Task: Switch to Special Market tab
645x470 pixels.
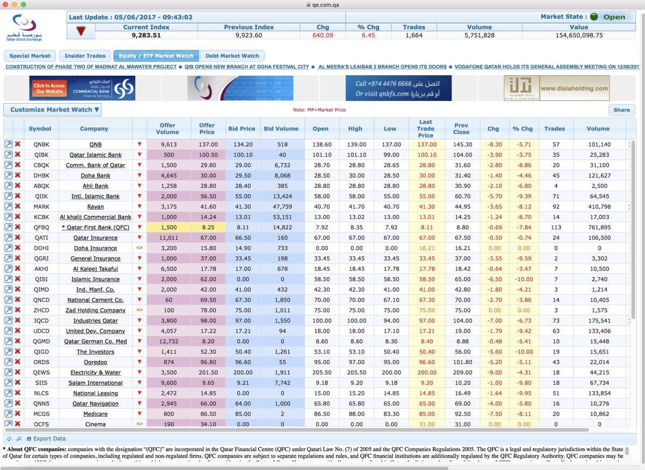Action: click(30, 56)
